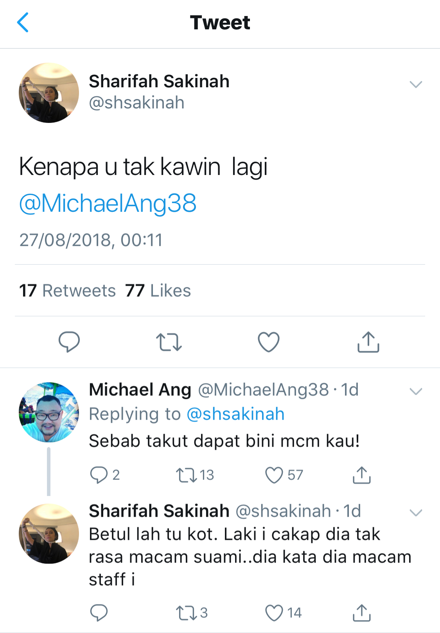
Task: Reply to Sharifah's last reply
Action: (99, 613)
